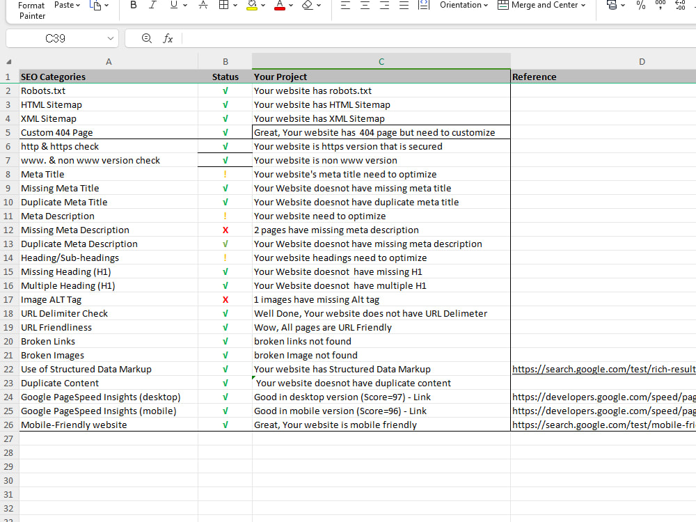Click the increase decimal places icon
Screen dimensions: 696x522
click(680, 6)
